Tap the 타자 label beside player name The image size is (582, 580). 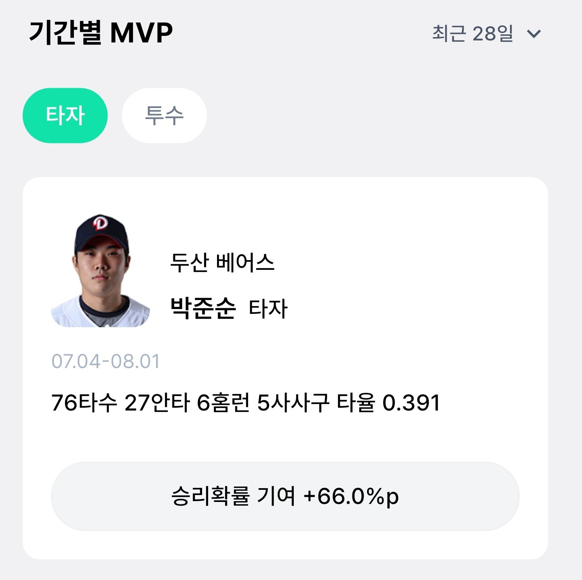pos(268,309)
